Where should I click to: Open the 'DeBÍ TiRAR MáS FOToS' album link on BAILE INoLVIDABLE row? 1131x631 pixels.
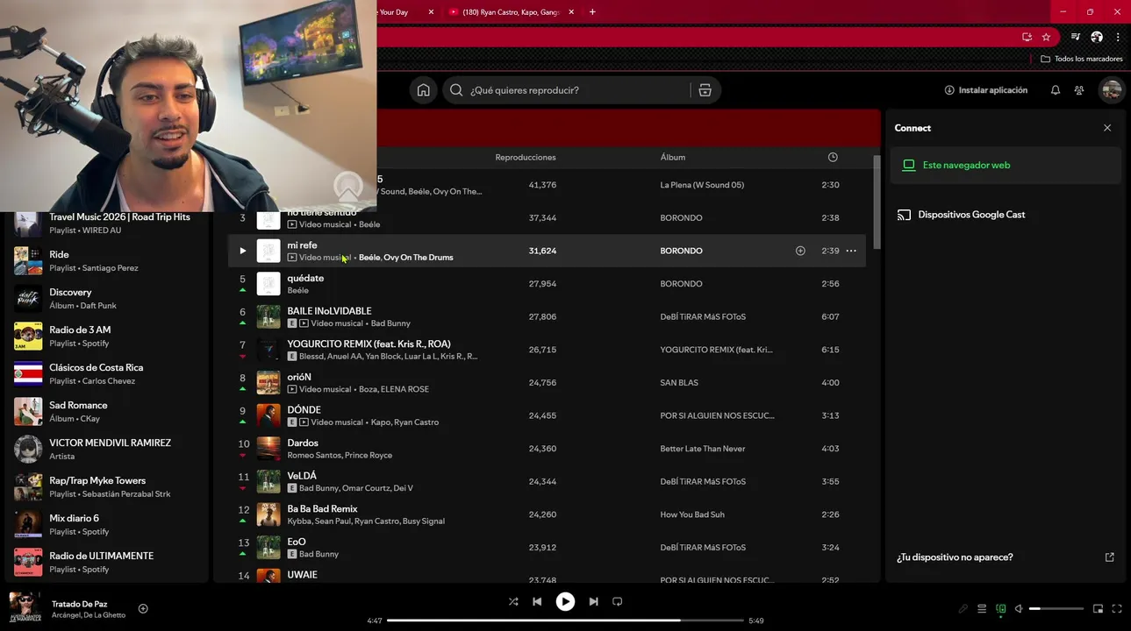click(703, 317)
